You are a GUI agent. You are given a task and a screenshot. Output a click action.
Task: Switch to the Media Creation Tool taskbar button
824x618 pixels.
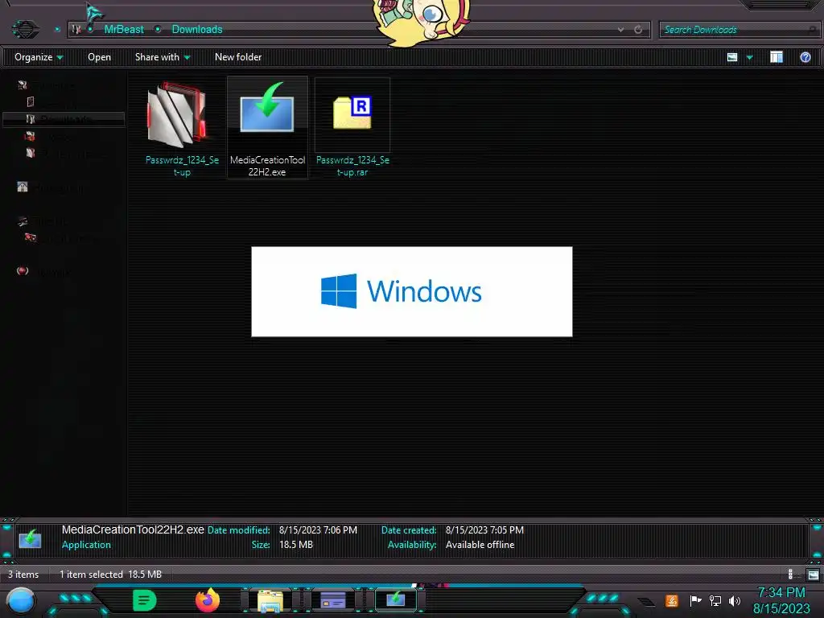click(396, 599)
